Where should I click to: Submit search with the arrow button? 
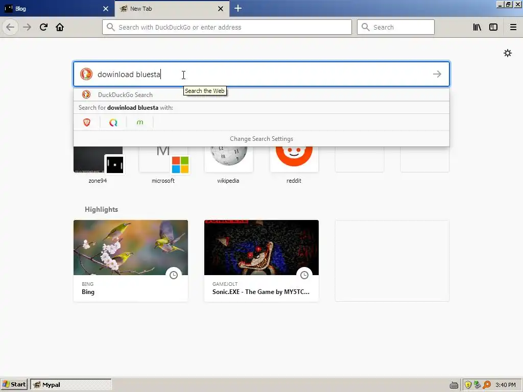(x=437, y=74)
